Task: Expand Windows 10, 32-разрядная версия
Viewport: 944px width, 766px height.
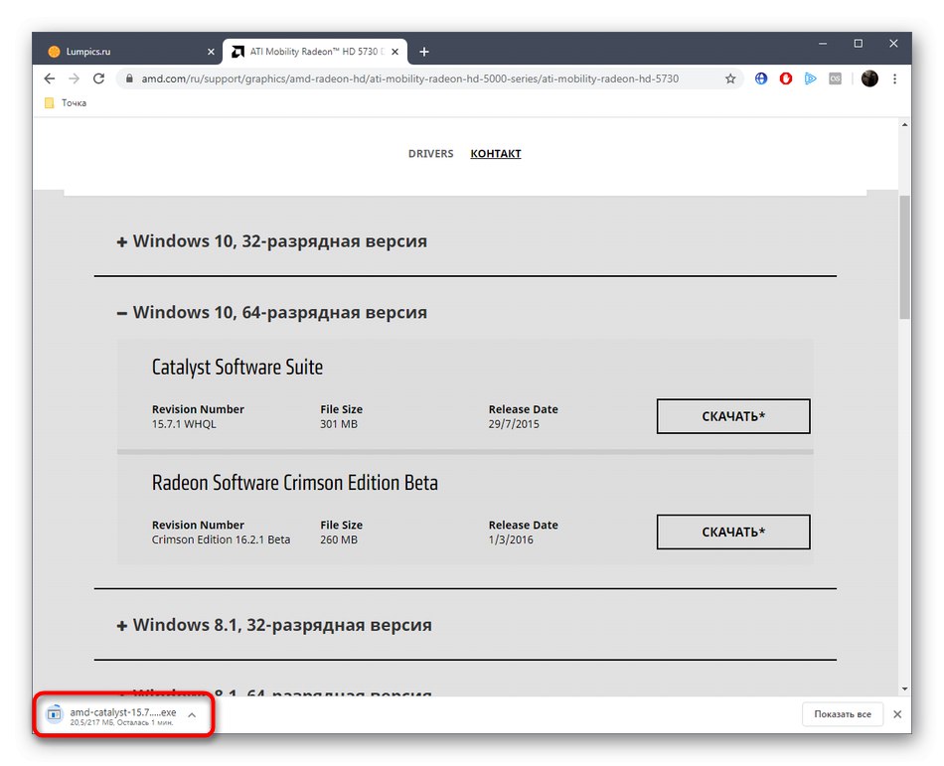Action: pyautogui.click(x=271, y=241)
